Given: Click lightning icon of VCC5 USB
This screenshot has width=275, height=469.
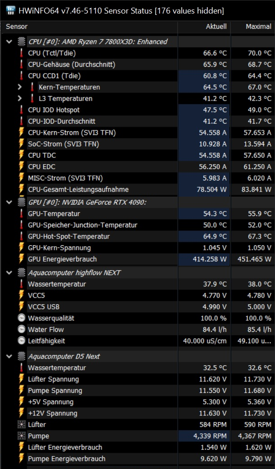Looking at the screenshot, I should pos(21,307).
